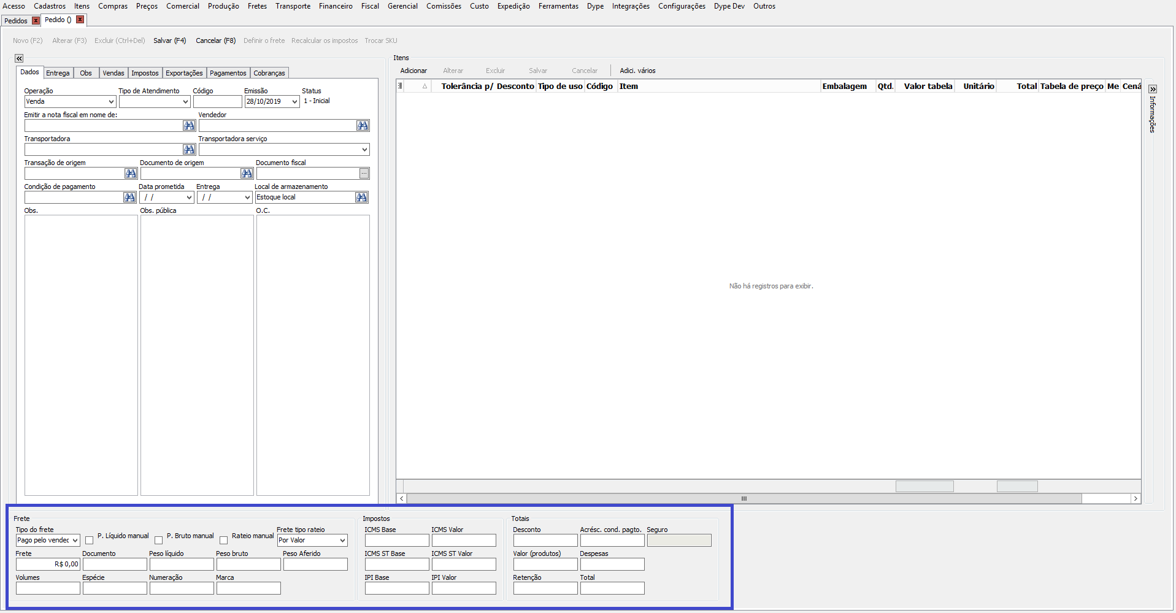Open the Ferramentas menu
Image resolution: width=1176 pixels, height=613 pixels.
(x=558, y=6)
